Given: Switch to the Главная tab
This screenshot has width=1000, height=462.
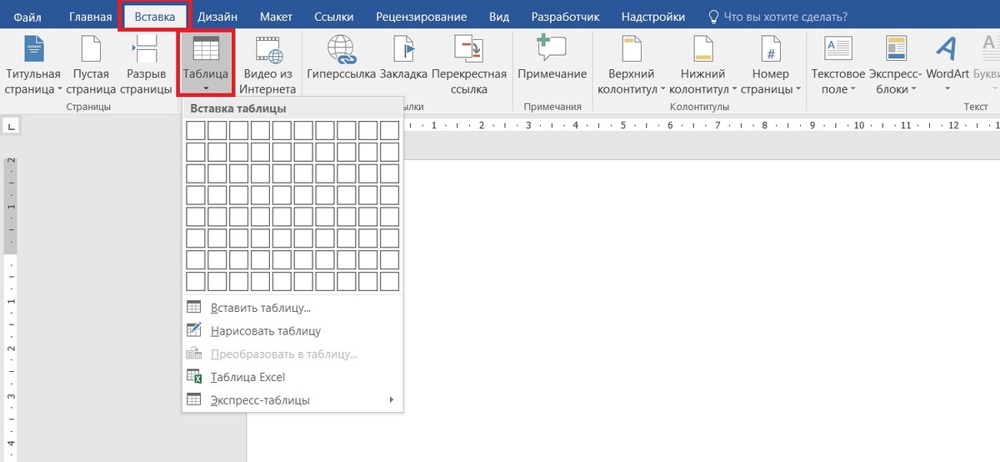Looking at the screenshot, I should 90,17.
